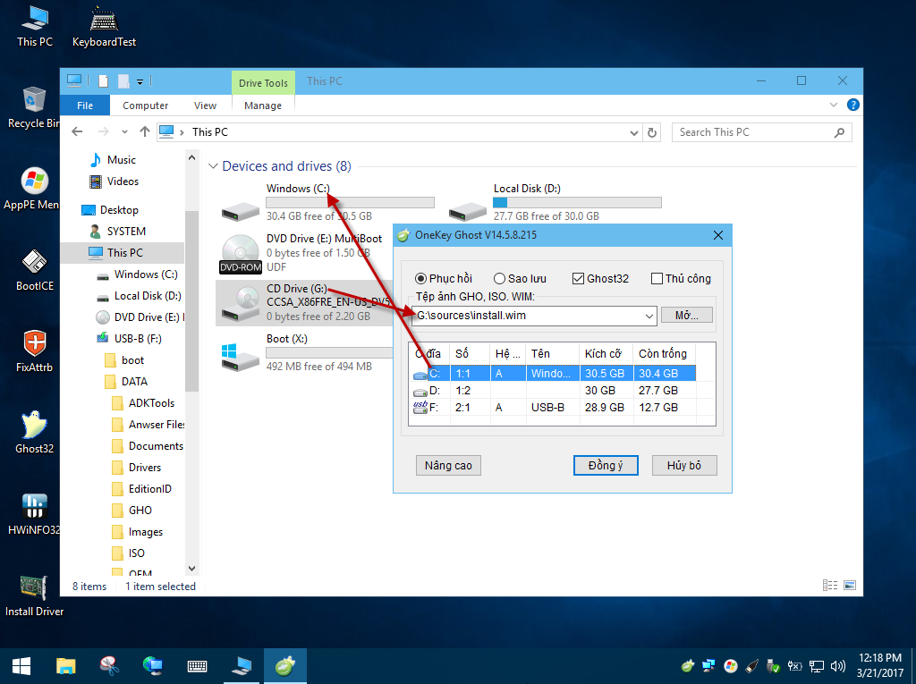Click the navigation pane scroll down arrow
This screenshot has height=684, width=916.
[x=191, y=569]
